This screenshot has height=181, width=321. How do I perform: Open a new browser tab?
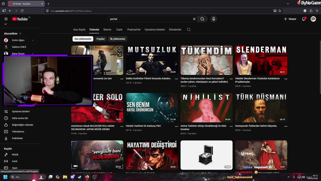48,4
